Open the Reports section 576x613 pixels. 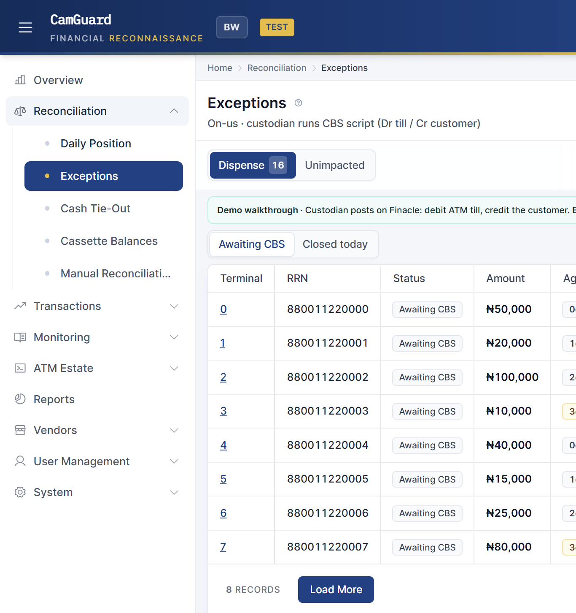pyautogui.click(x=97, y=399)
